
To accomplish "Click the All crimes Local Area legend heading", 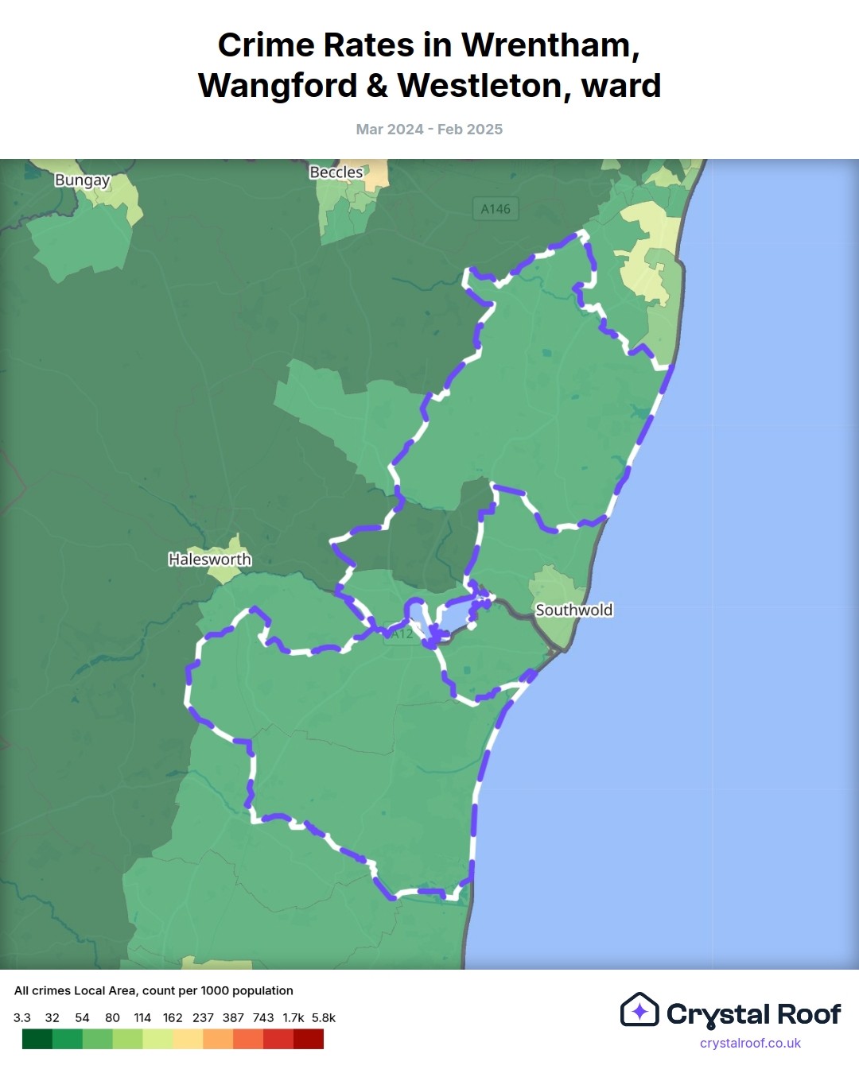I will coord(154,990).
